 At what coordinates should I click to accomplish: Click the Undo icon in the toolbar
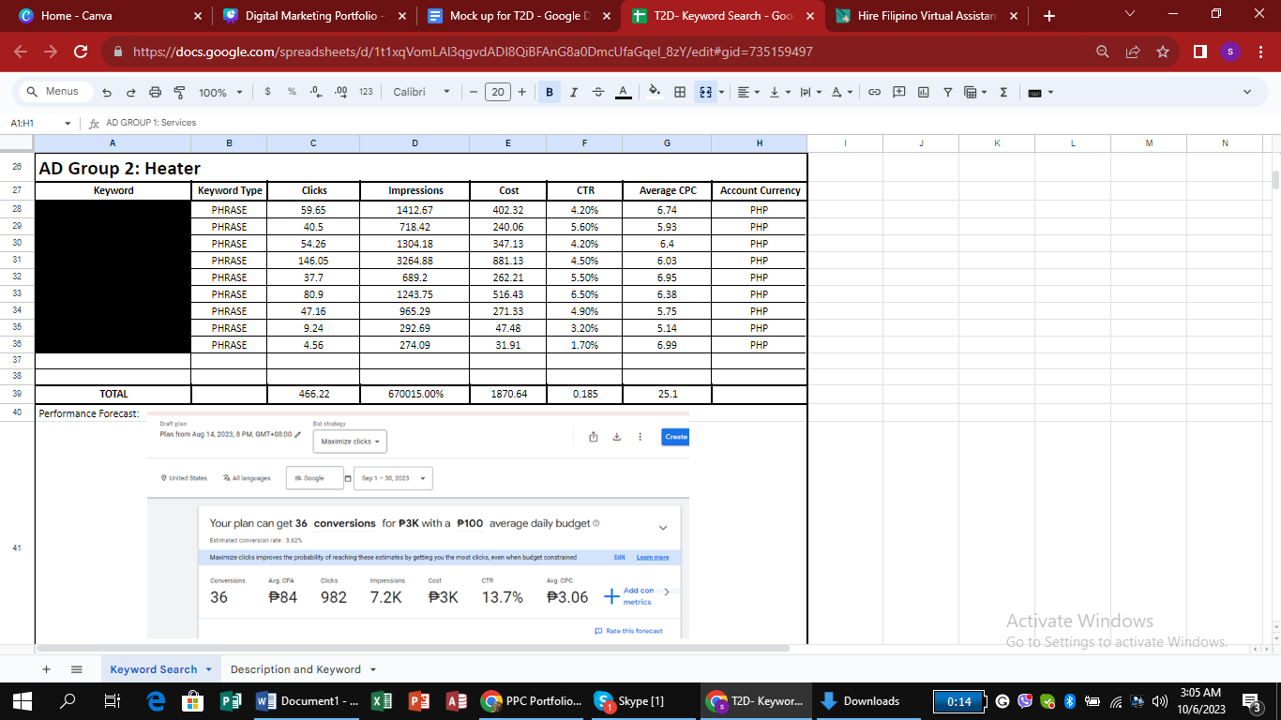click(x=107, y=92)
